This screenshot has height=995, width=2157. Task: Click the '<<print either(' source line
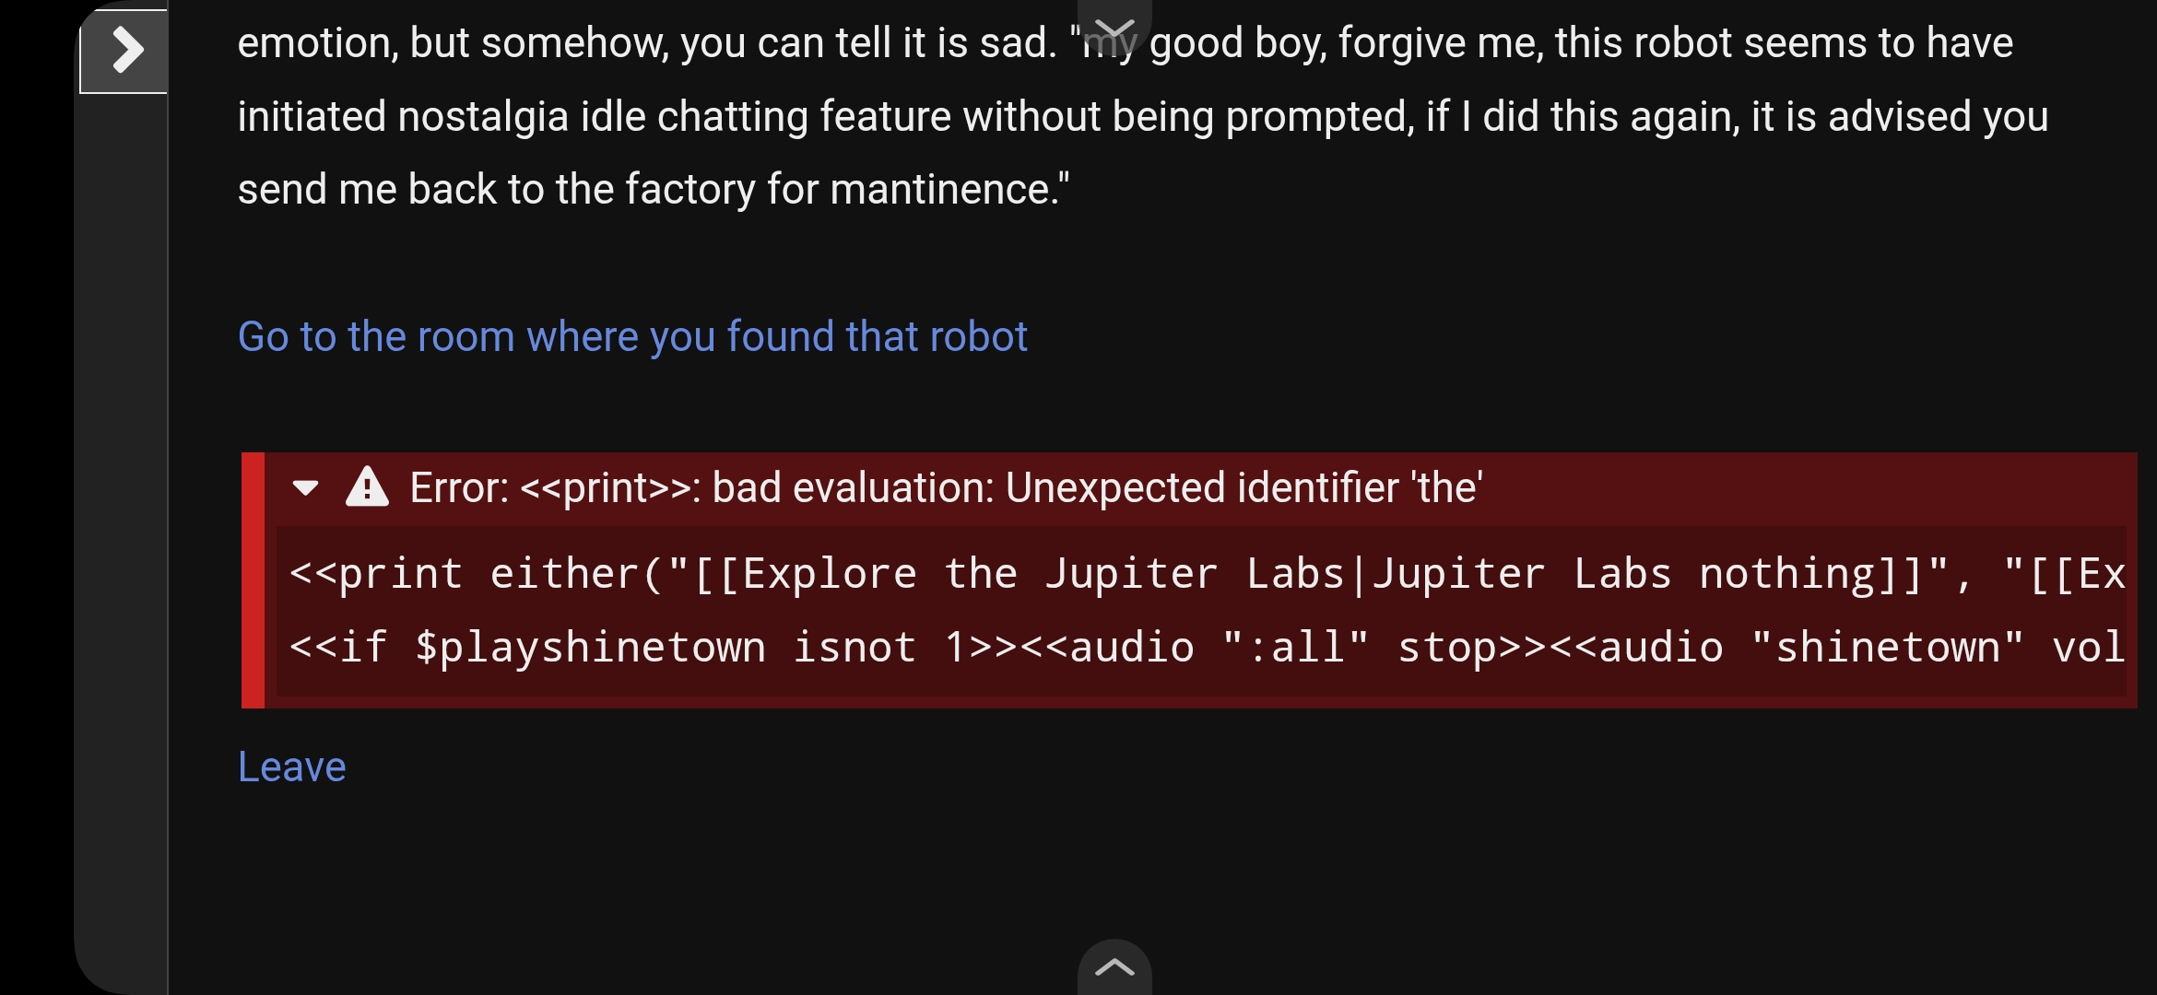(1207, 574)
